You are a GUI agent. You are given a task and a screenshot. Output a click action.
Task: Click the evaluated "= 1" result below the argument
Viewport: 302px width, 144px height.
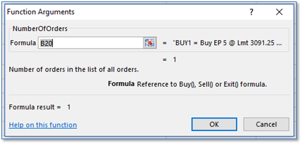point(170,60)
